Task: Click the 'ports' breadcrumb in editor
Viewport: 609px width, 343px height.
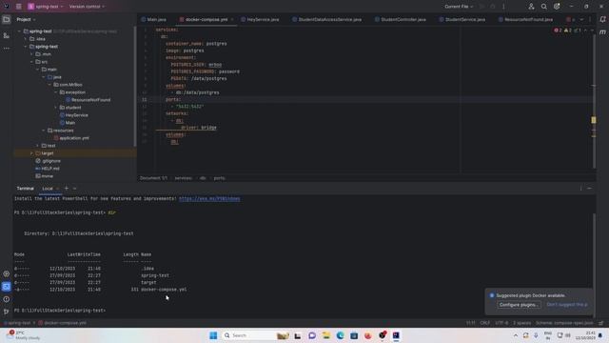Action: point(220,178)
